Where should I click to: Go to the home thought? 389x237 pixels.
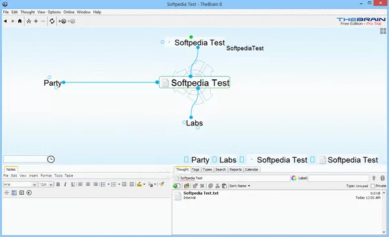[20, 21]
